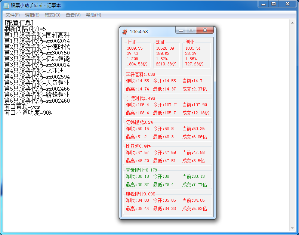Click the Notepad scrollbar down arrow

tap(292, 228)
